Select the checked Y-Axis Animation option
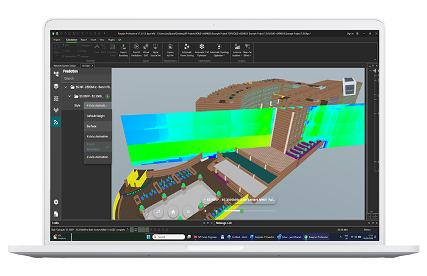The width and height of the screenshot is (427, 276). (95, 147)
